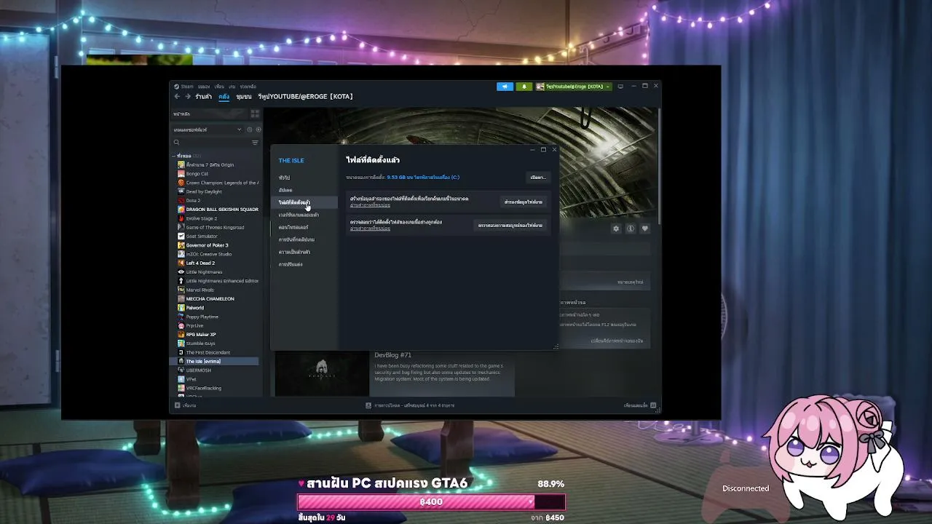Screen dimensions: 932x524
Task: Open the library filter options icon
Action: pyautogui.click(x=255, y=143)
